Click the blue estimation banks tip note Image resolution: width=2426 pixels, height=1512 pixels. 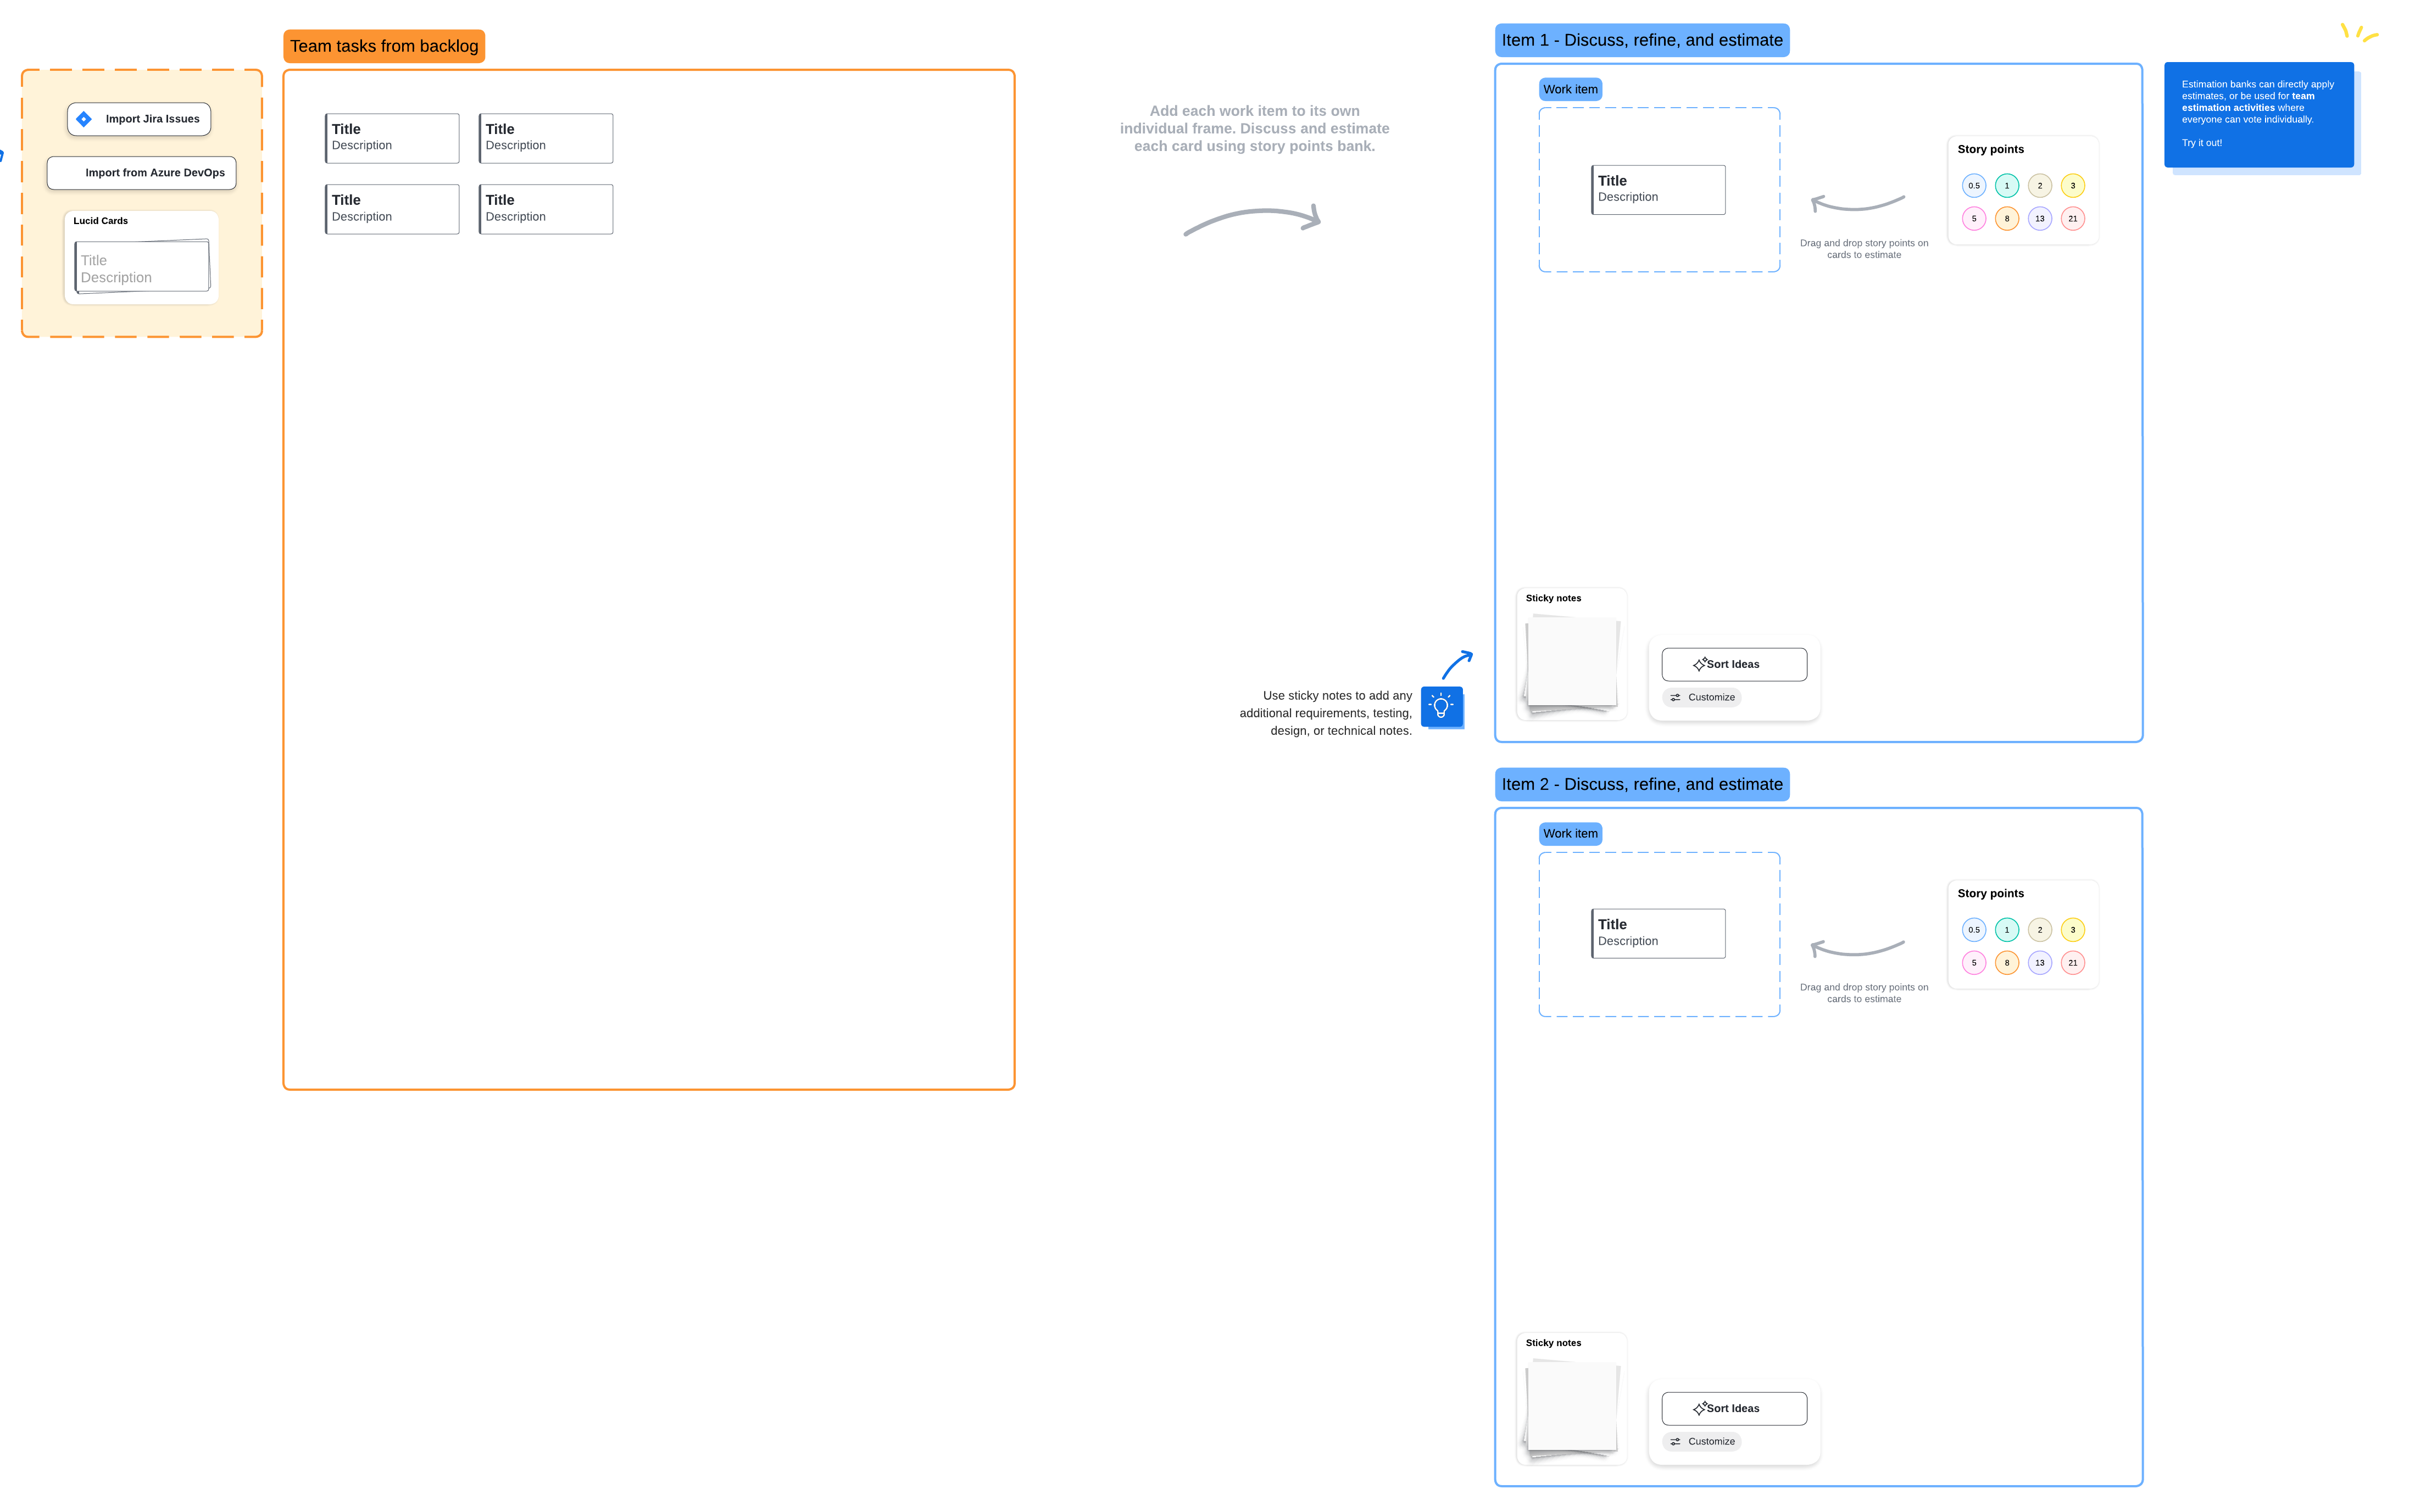2258,114
